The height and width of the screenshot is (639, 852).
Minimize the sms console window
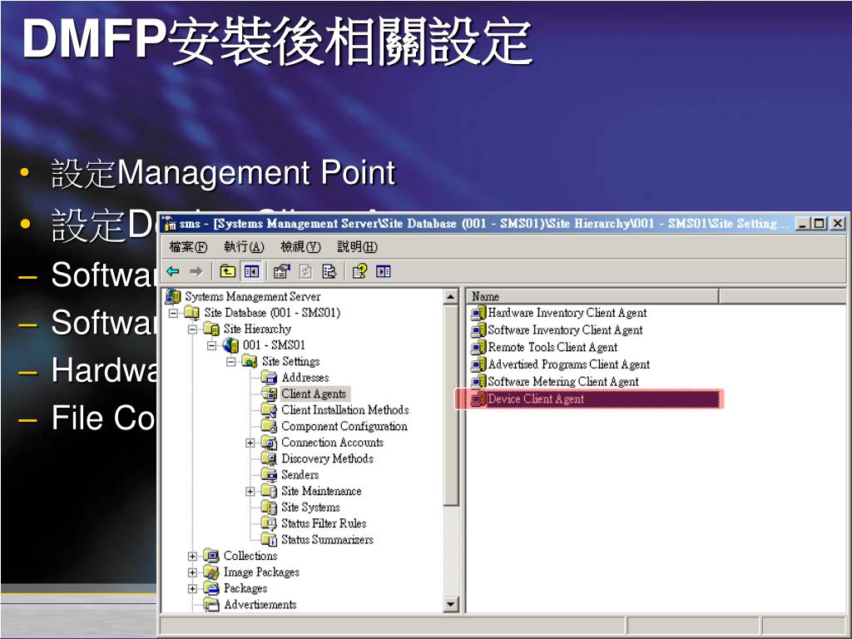tap(803, 223)
